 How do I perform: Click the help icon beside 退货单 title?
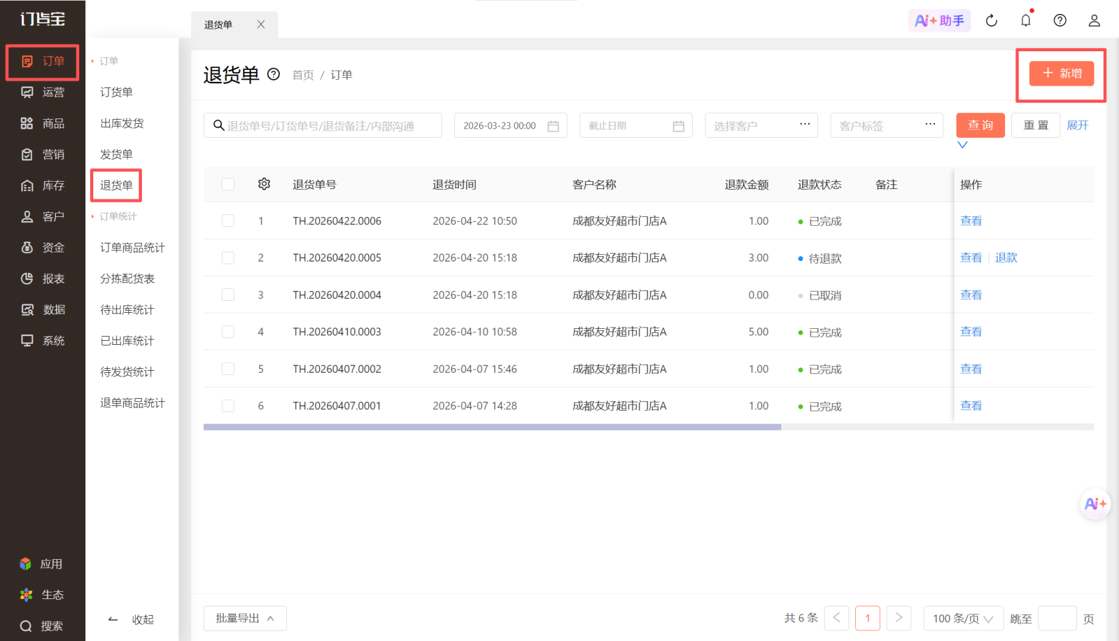[x=273, y=74]
